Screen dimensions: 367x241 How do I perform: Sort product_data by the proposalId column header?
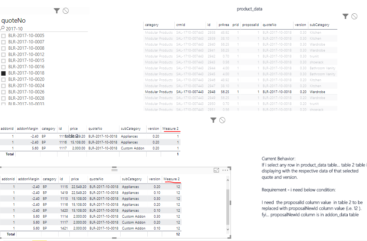(x=250, y=25)
